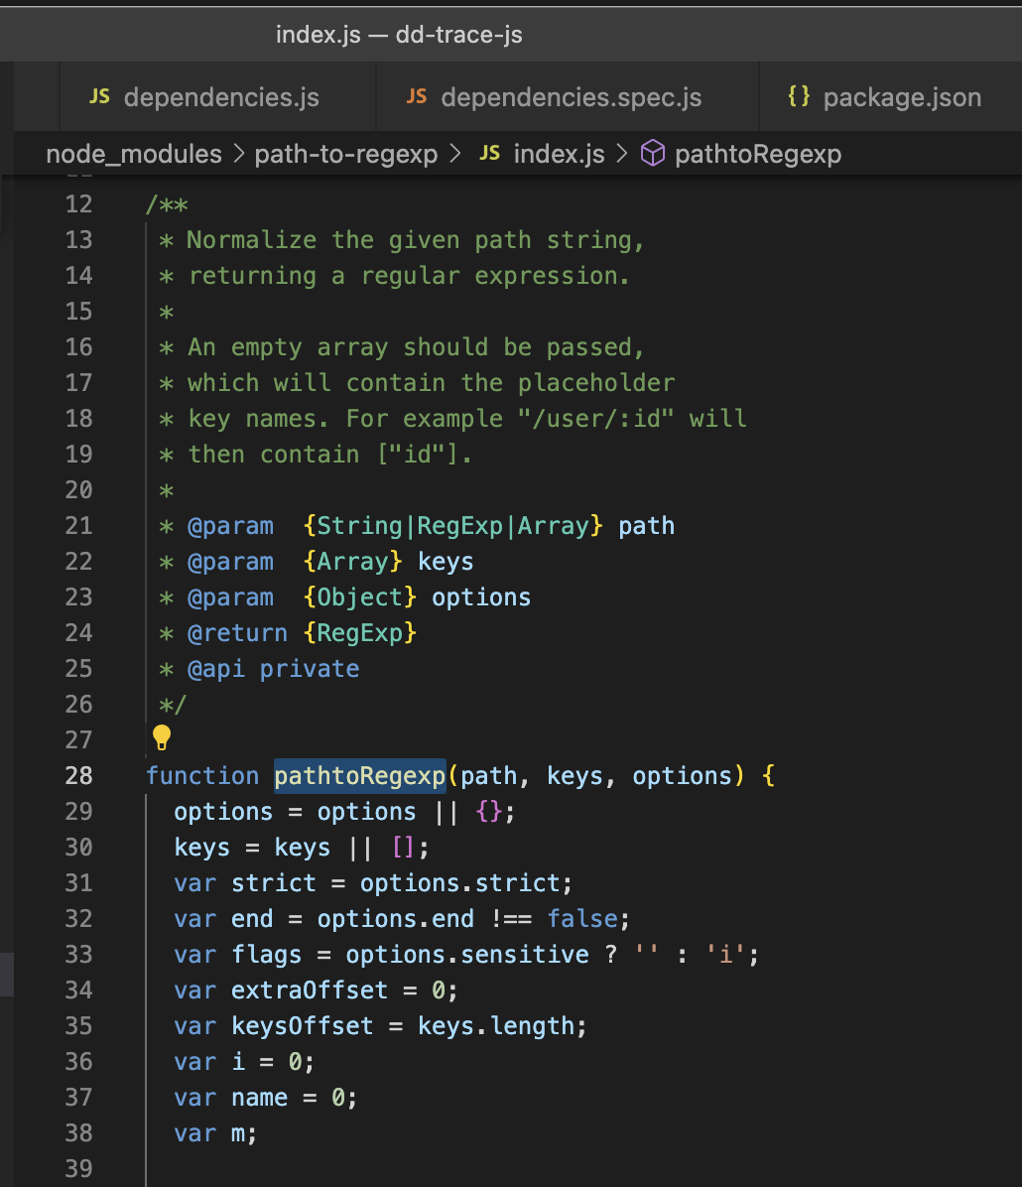Click the symbol cube icon before pathtoRegexp breadcrumb
The height and width of the screenshot is (1187, 1022).
coord(652,154)
